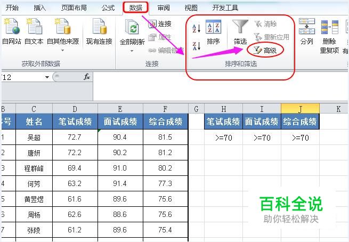Image resolution: width=349 pixels, height=242 pixels.
Task: Open the 开始 ribbon tab
Action: pos(12,8)
